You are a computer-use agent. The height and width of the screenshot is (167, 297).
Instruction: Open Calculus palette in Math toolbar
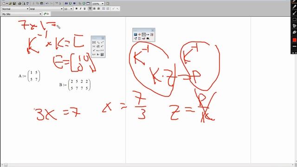[x=152, y=34]
